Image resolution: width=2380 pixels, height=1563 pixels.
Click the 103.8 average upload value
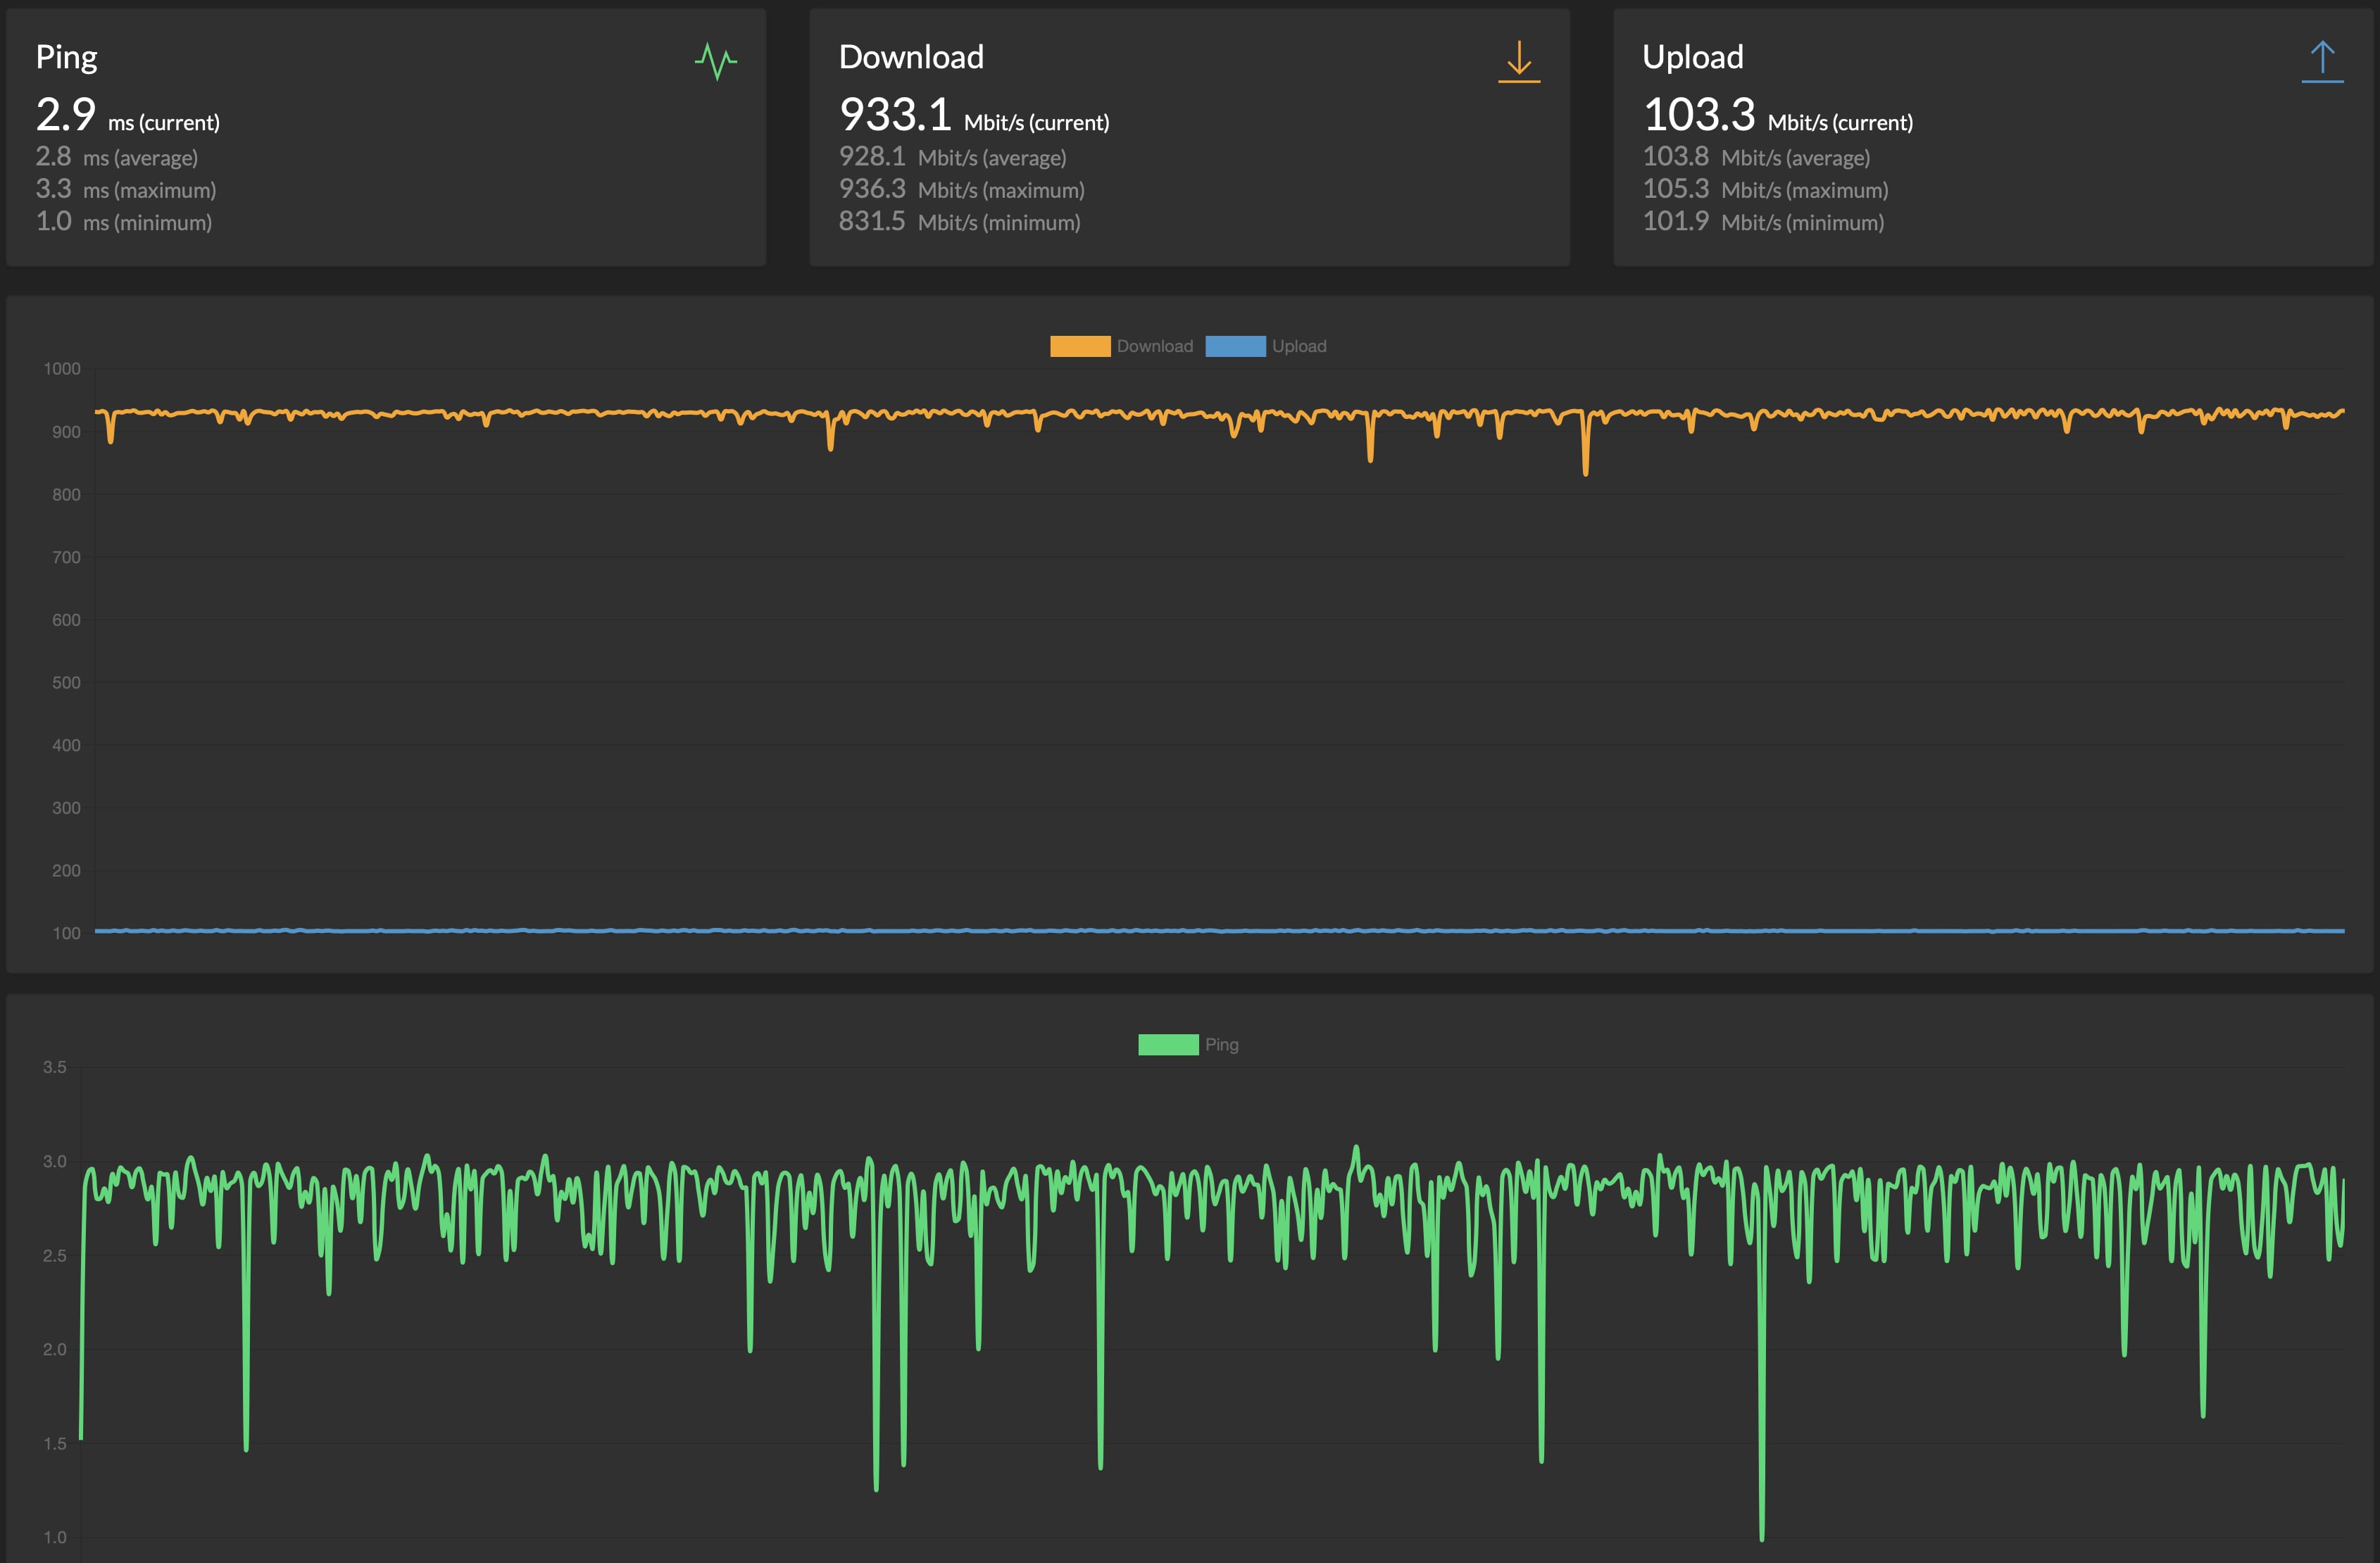[x=1675, y=157]
